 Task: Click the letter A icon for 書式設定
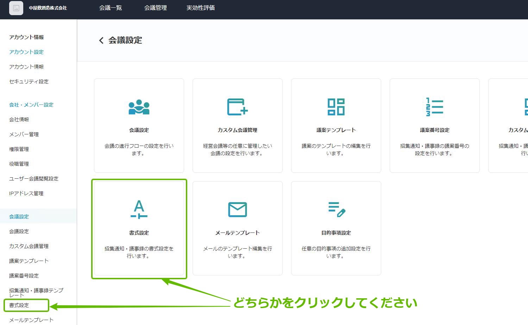tap(139, 209)
